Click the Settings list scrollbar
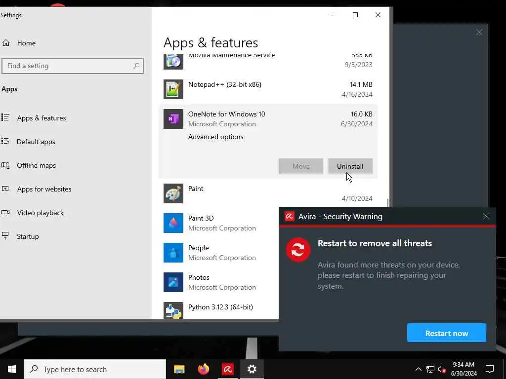 [x=388, y=203]
